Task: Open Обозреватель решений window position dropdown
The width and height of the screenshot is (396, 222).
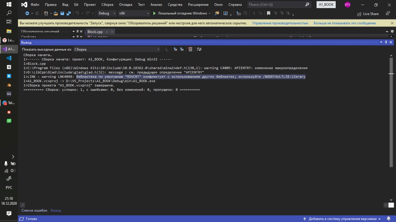Action: click(73, 31)
